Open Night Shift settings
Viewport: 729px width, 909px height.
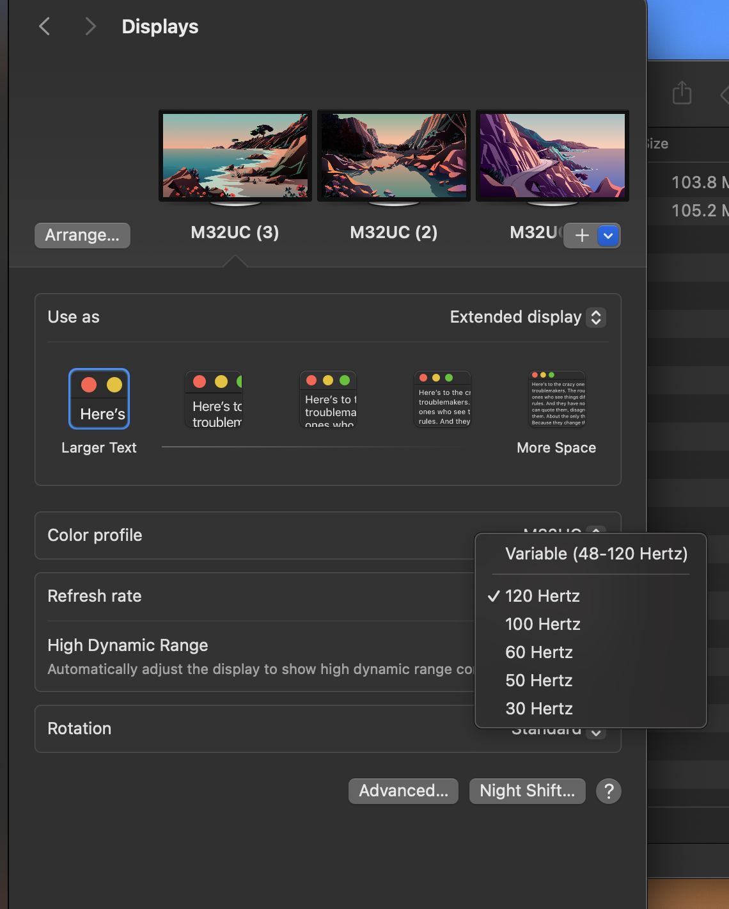click(527, 791)
